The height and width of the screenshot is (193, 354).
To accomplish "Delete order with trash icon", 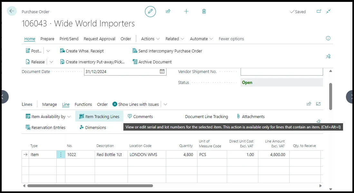I will pyautogui.click(x=204, y=11).
